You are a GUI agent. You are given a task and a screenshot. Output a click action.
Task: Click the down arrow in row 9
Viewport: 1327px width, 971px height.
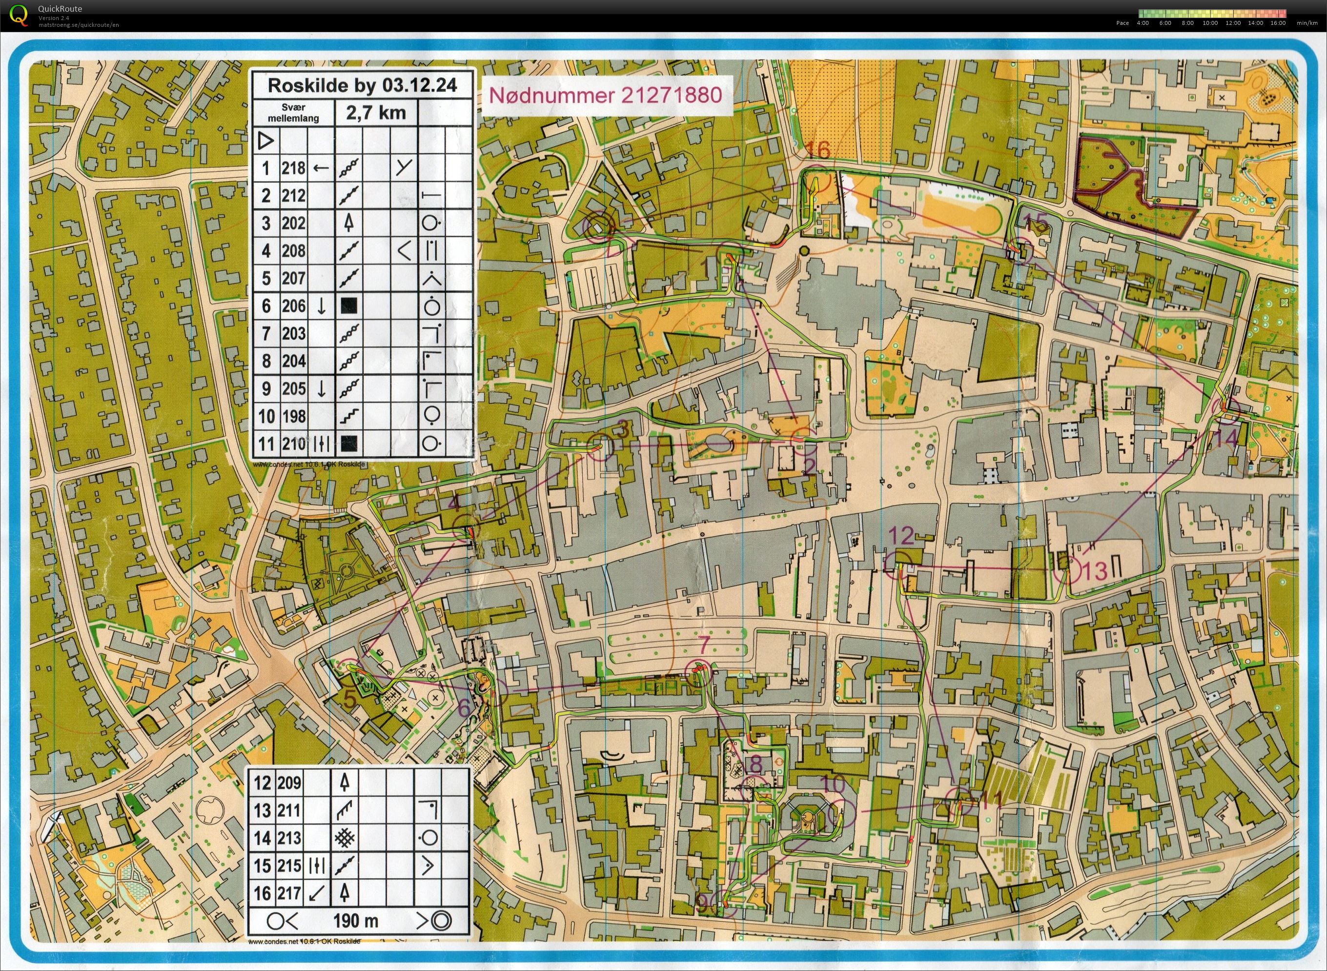(x=321, y=388)
